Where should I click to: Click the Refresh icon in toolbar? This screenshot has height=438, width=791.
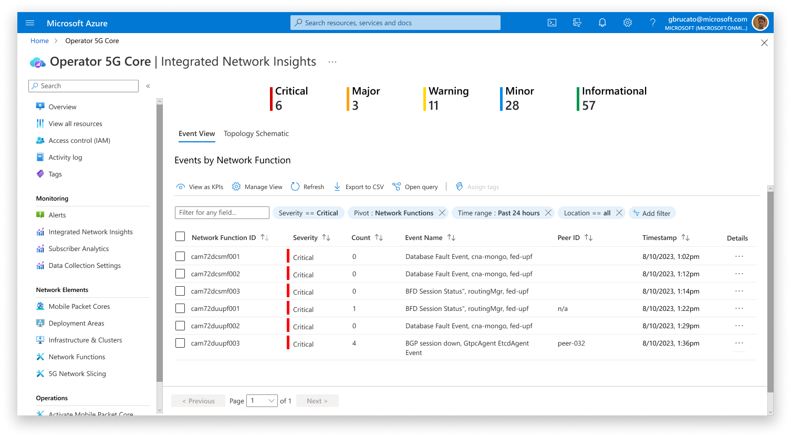tap(295, 186)
